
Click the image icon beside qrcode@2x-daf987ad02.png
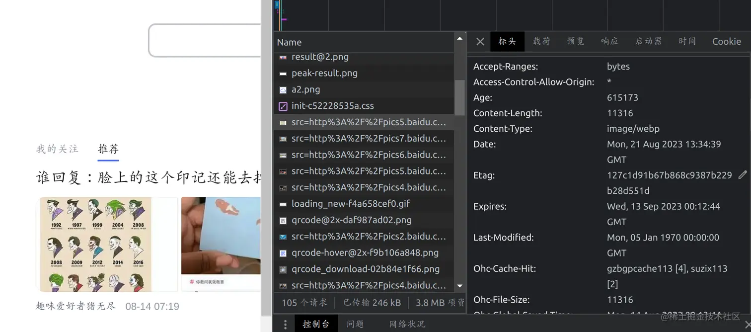coord(283,220)
